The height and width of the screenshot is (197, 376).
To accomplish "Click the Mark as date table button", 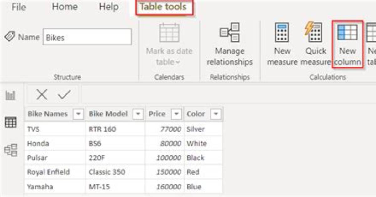I will [x=169, y=45].
